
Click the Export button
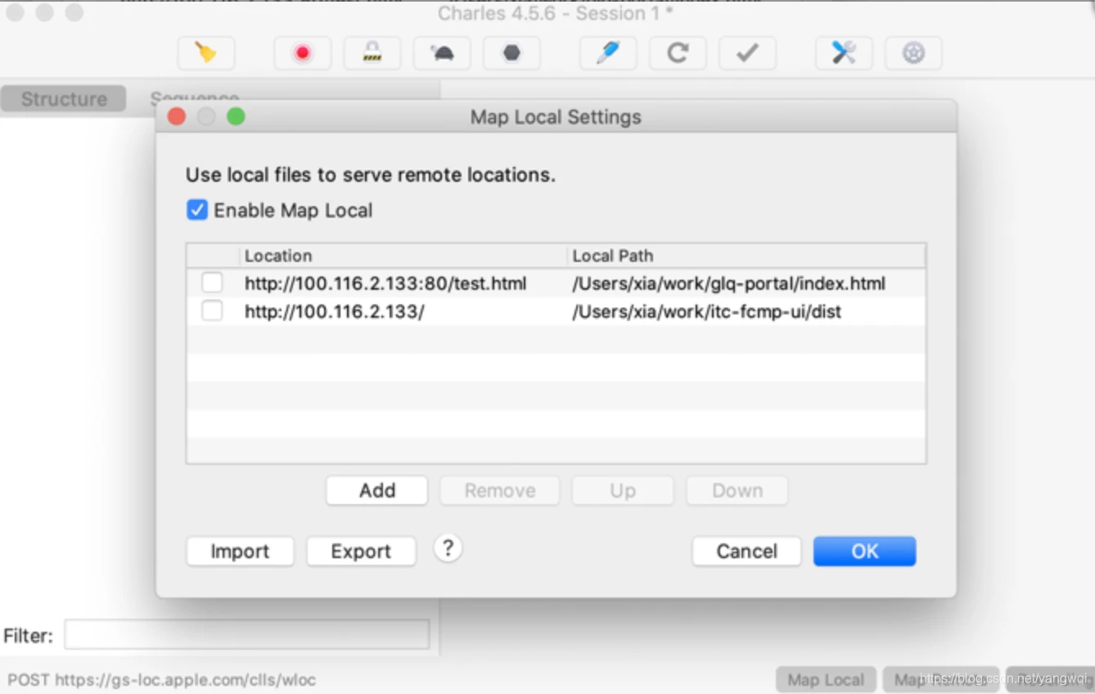pyautogui.click(x=361, y=552)
